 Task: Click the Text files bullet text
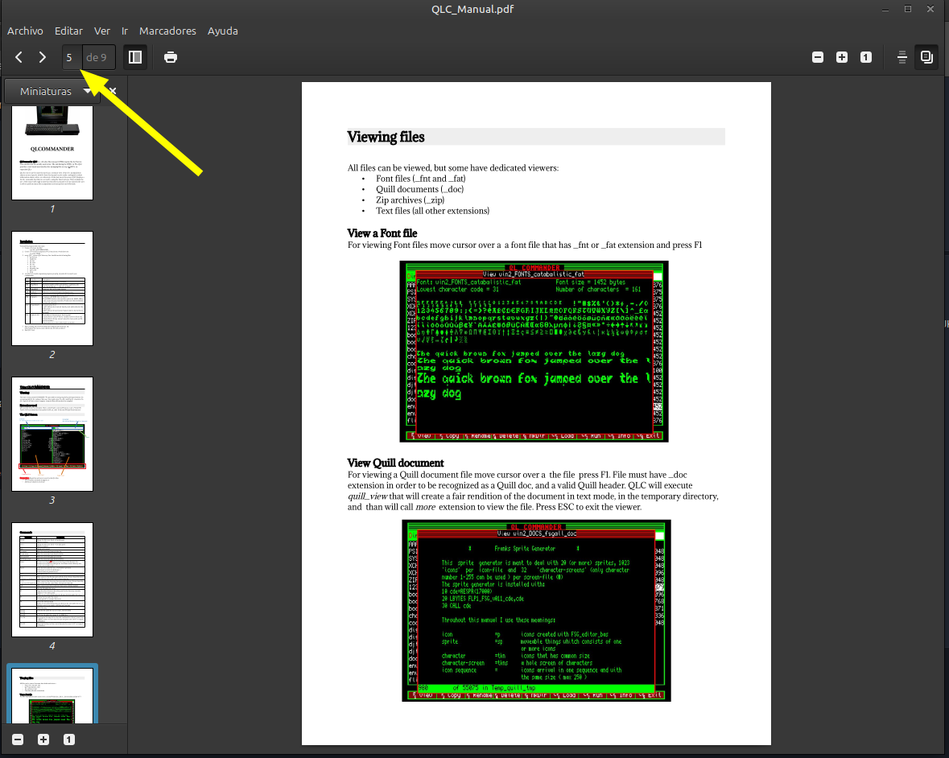pyautogui.click(x=433, y=211)
